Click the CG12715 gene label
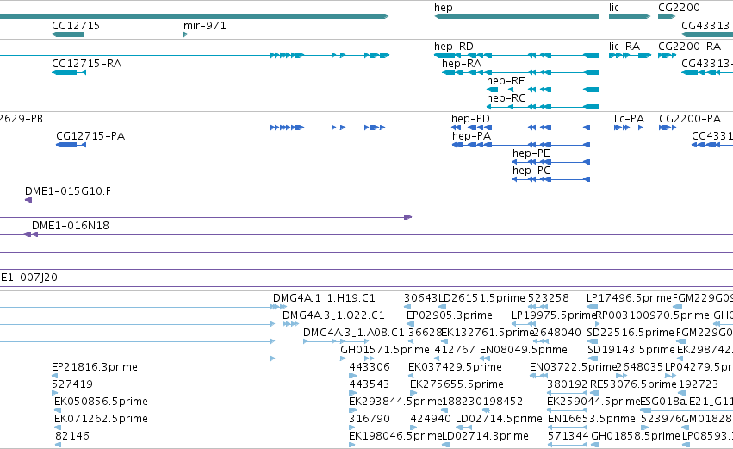Image resolution: width=733 pixels, height=449 pixels. pos(76,25)
